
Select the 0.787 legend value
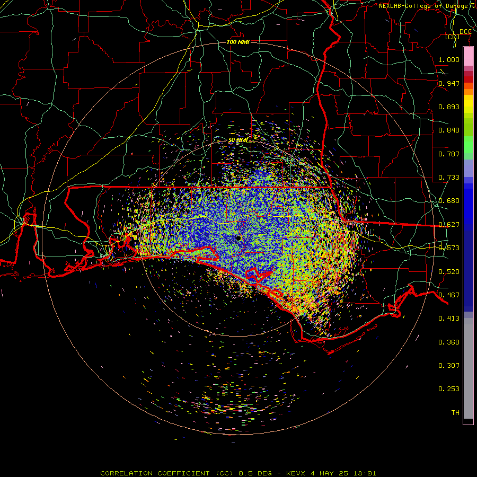[x=449, y=154]
